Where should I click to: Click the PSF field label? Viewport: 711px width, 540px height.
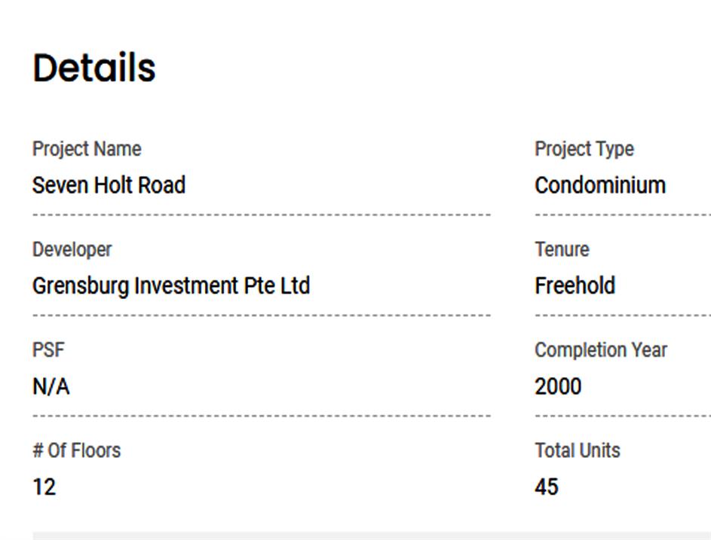pyautogui.click(x=48, y=350)
